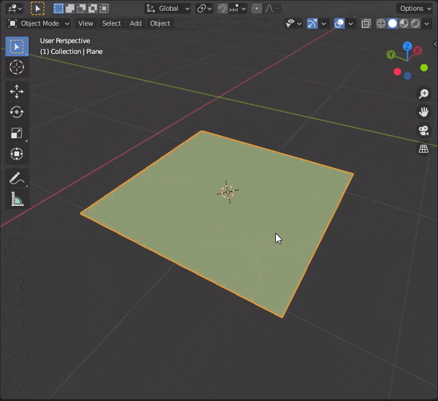438x401 pixels.
Task: Open the View menu
Action: pyautogui.click(x=85, y=23)
